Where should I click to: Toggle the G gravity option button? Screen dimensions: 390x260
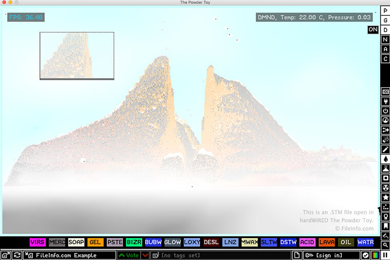(x=385, y=21)
